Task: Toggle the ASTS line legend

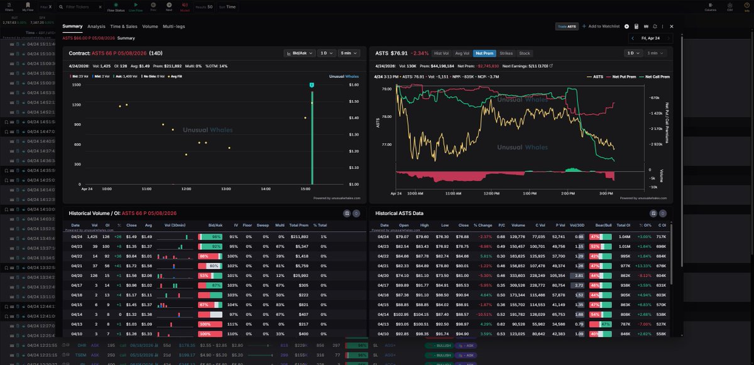Action: [596, 77]
